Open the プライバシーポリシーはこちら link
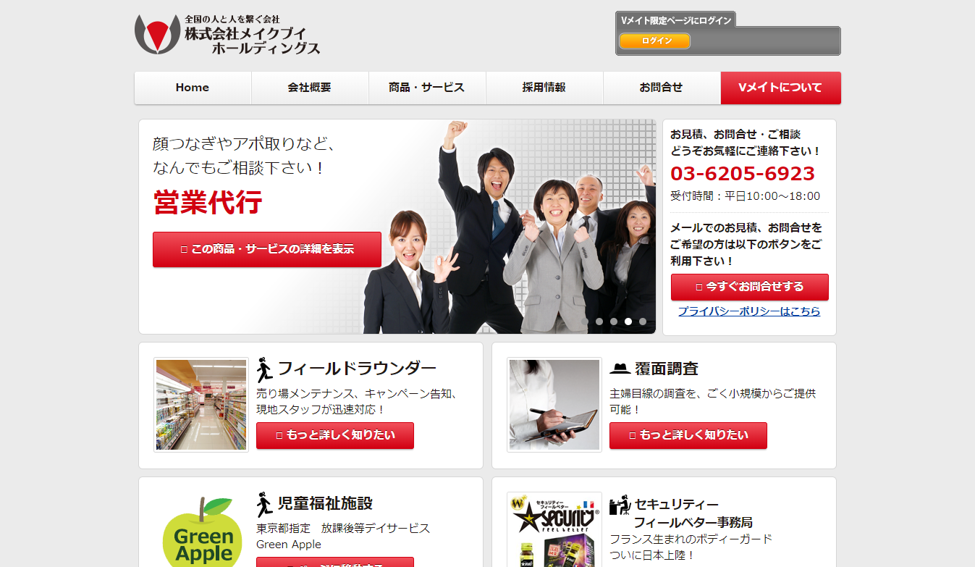The image size is (975, 567). click(749, 311)
